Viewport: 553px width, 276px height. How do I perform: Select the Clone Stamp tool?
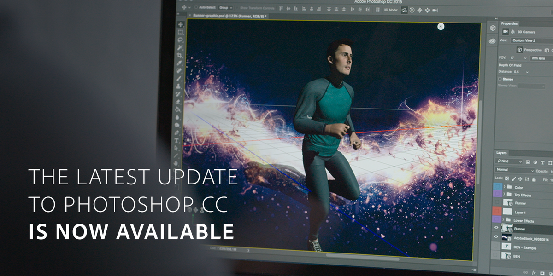tap(178, 86)
